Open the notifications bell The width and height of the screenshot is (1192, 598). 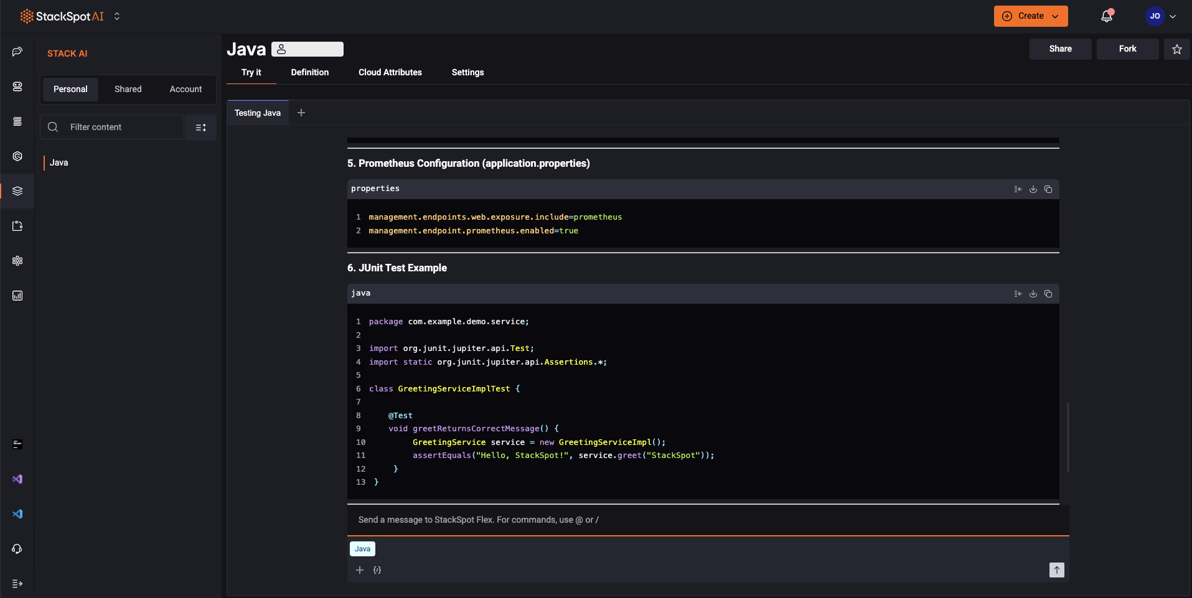(1107, 16)
